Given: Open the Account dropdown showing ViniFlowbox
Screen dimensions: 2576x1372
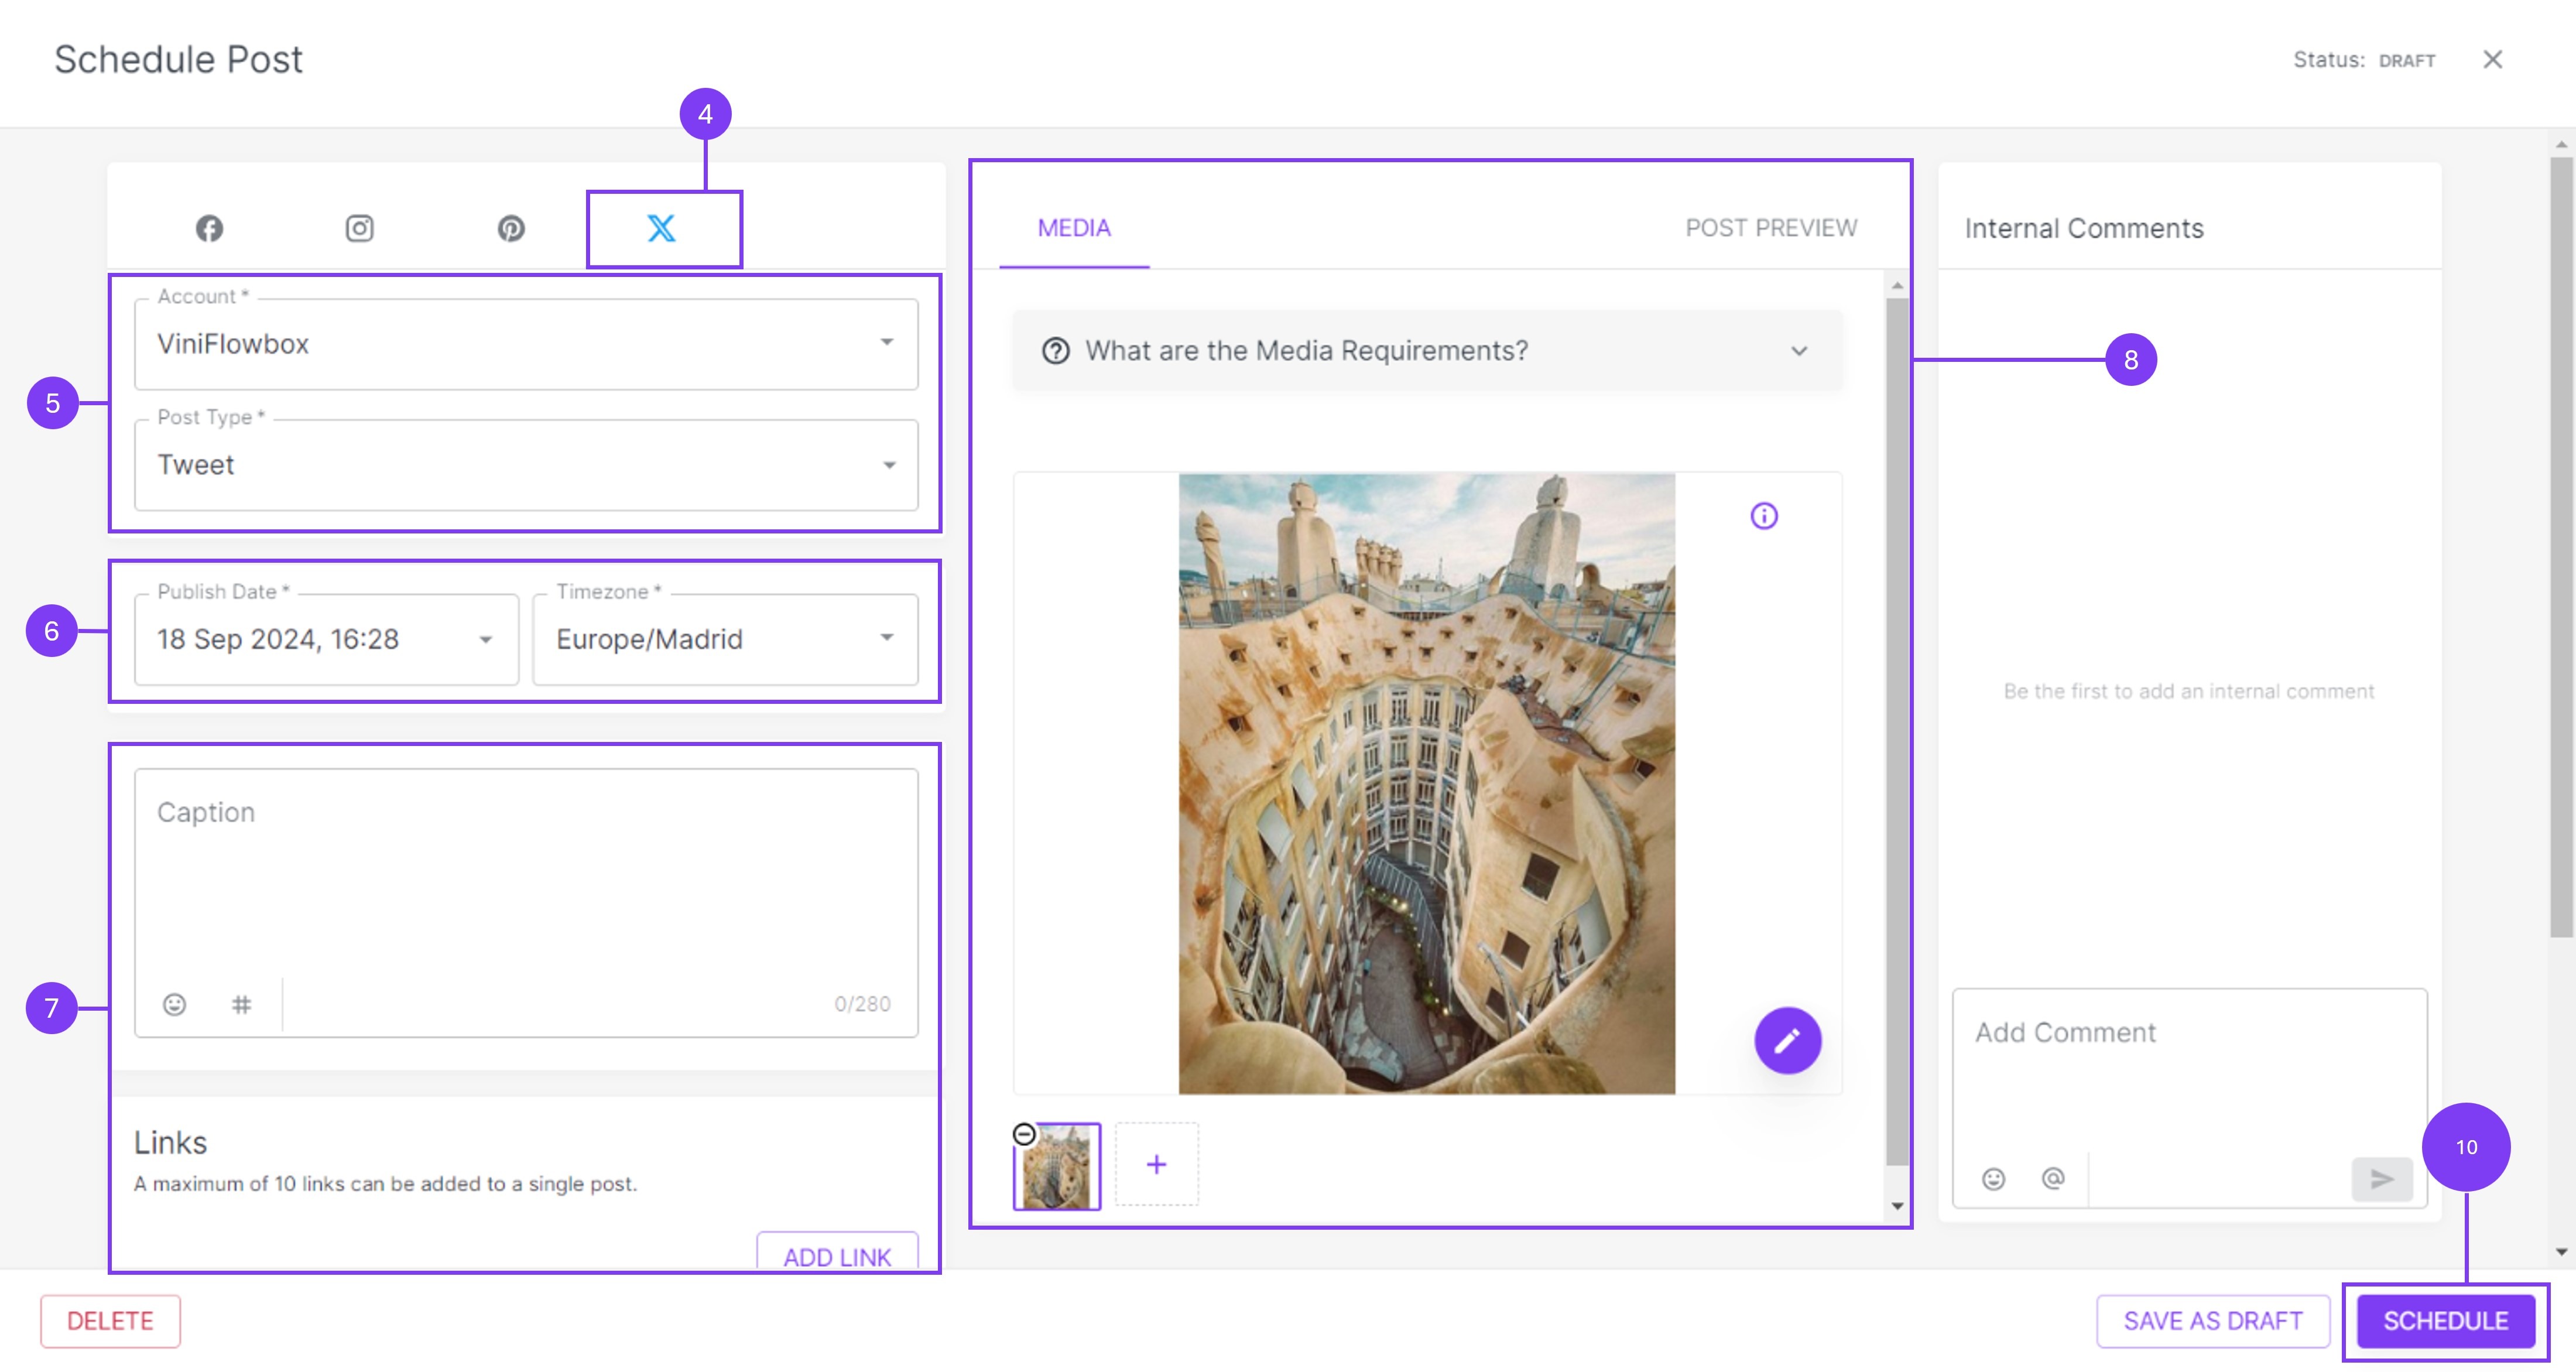Looking at the screenshot, I should pyautogui.click(x=526, y=344).
